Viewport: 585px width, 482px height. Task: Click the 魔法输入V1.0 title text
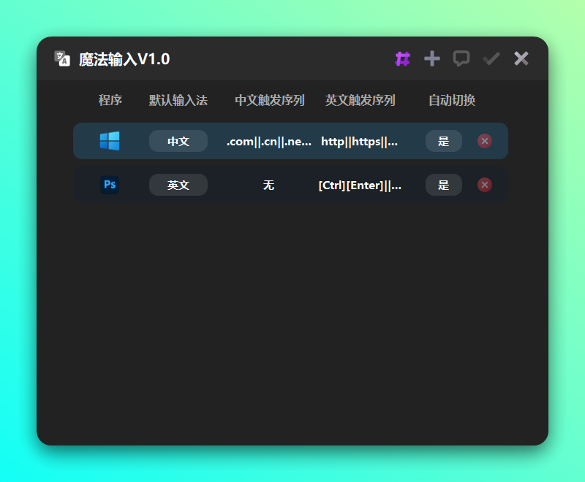coord(124,59)
